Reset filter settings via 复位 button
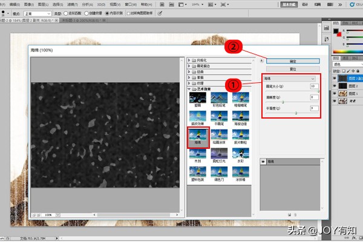The image size is (363, 242). click(293, 69)
